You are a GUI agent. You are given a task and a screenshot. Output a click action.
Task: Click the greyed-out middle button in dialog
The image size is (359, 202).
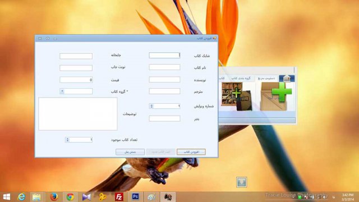point(160,152)
